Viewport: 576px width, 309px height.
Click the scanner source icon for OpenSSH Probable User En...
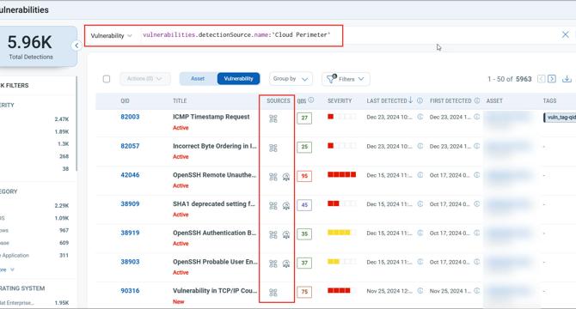pos(273,264)
